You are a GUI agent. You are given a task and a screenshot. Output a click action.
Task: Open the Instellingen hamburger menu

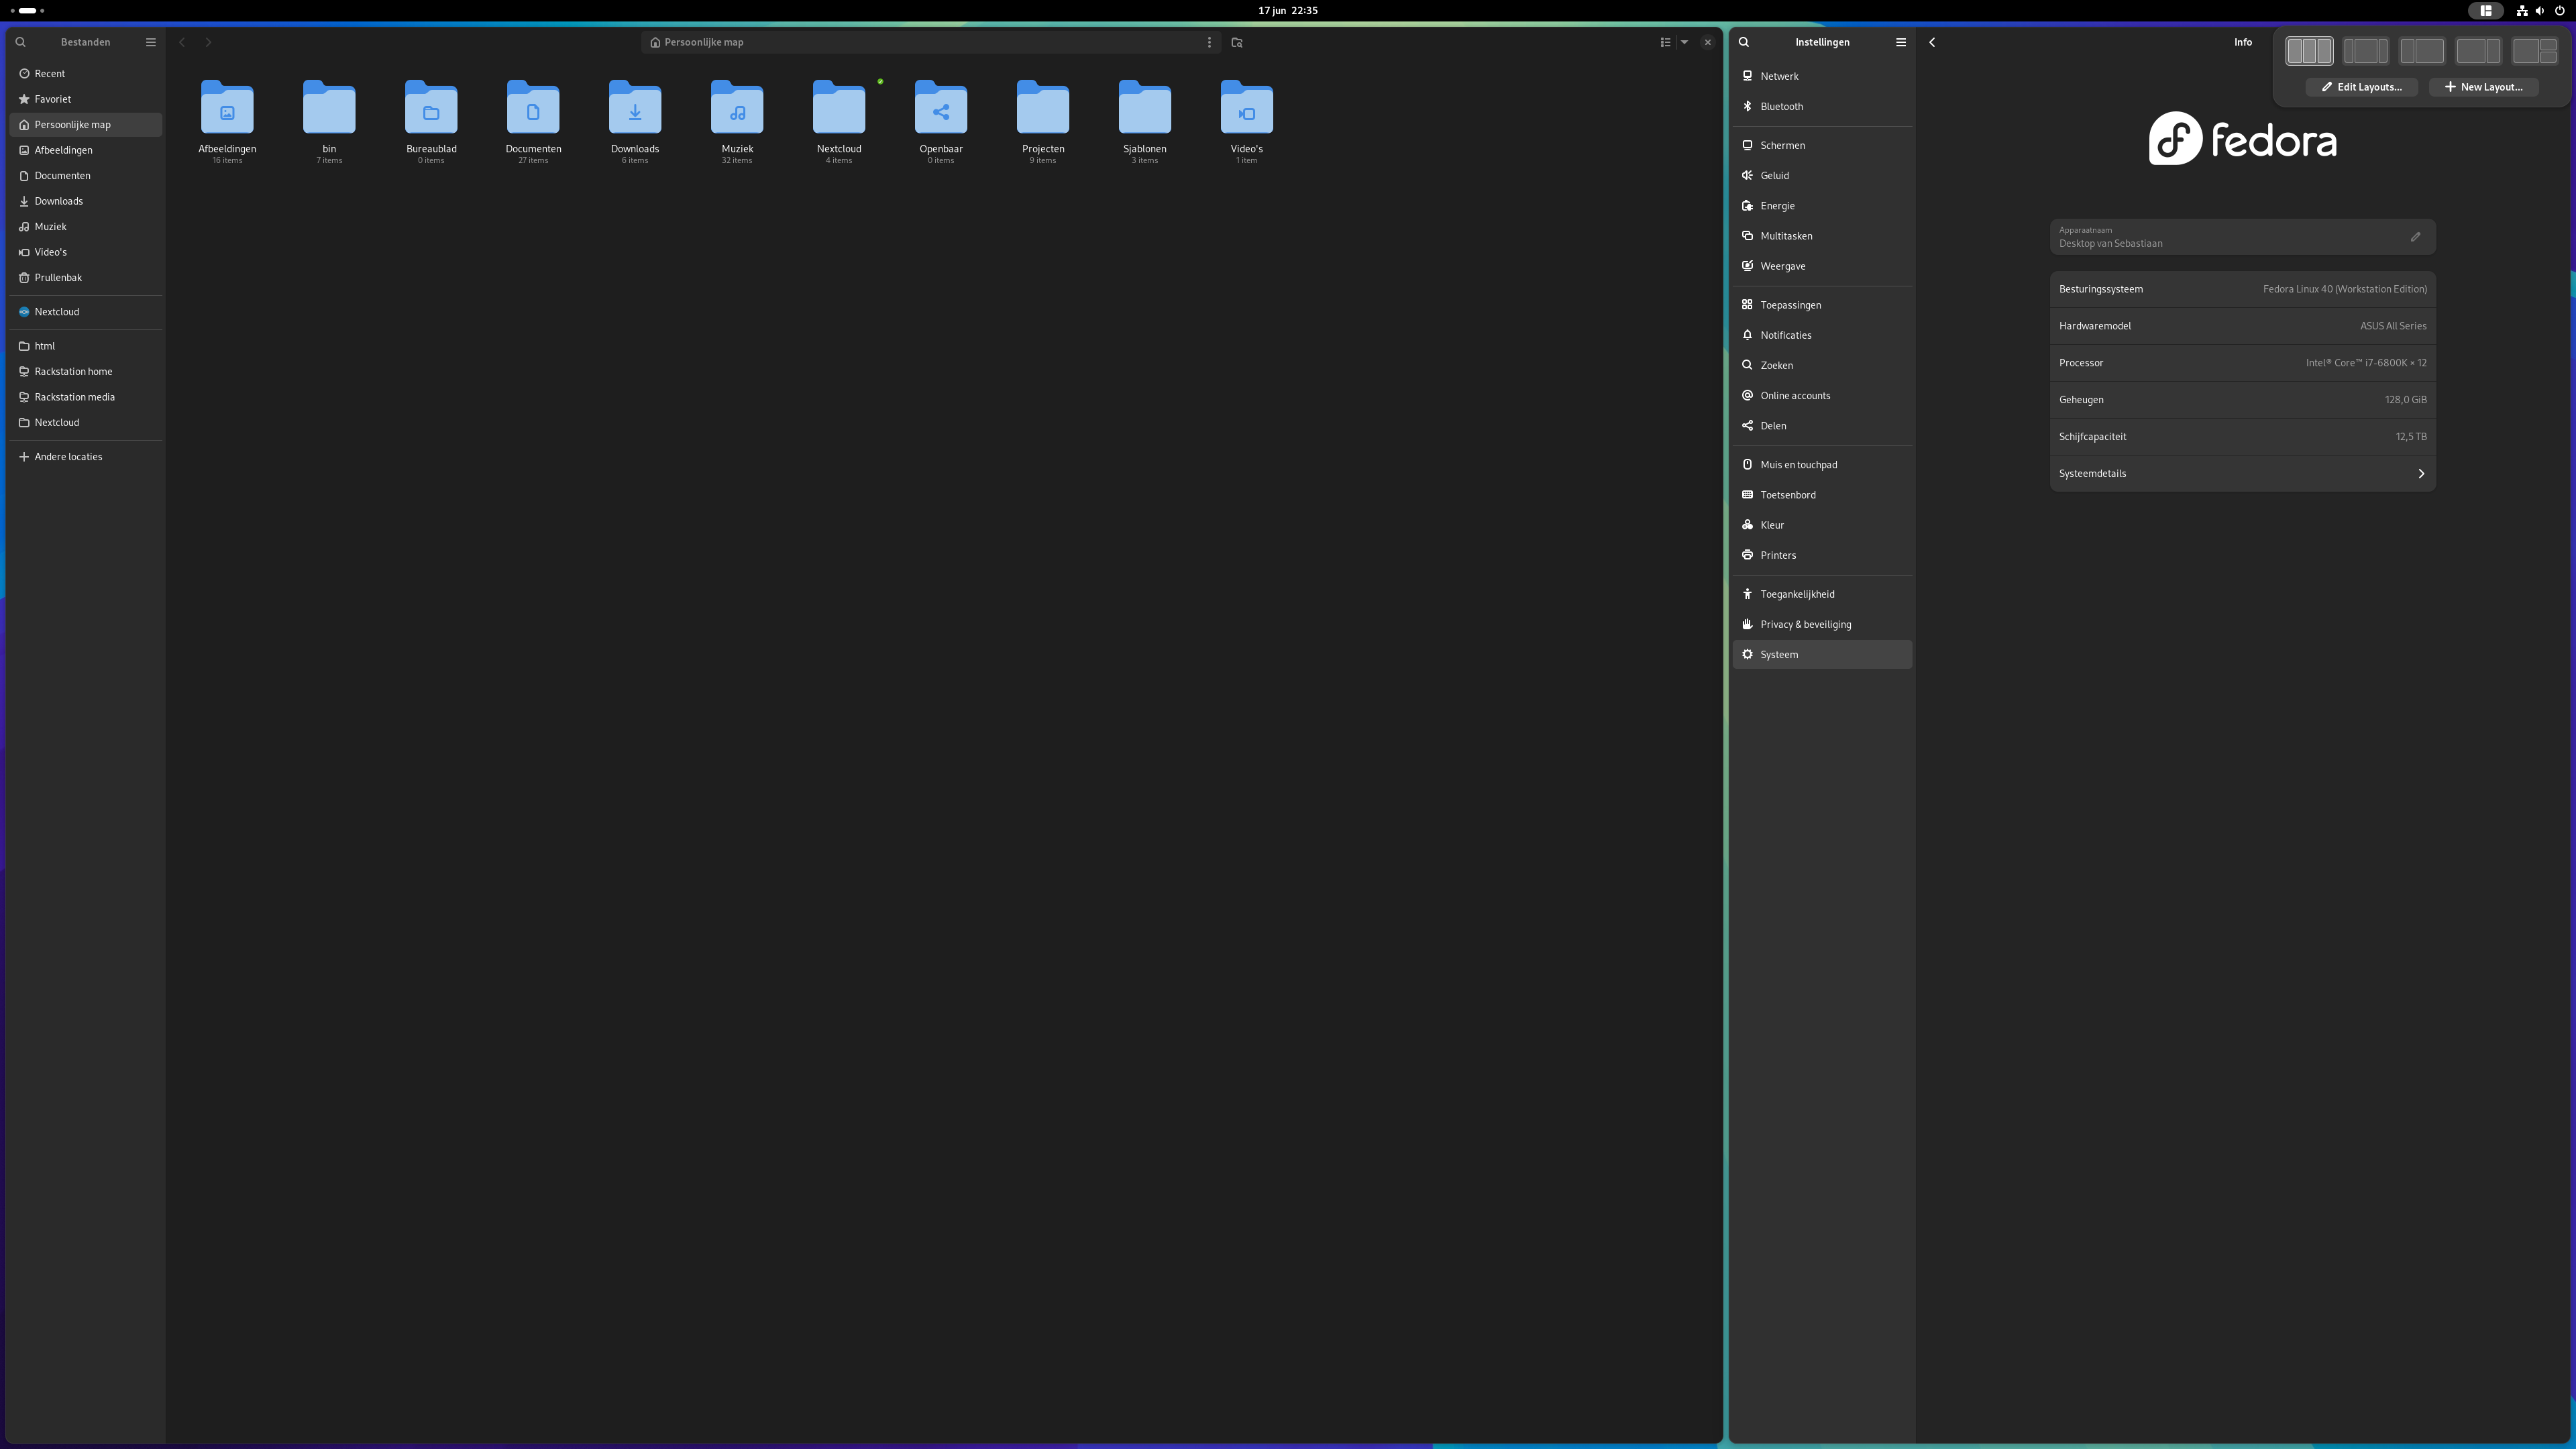click(1901, 42)
